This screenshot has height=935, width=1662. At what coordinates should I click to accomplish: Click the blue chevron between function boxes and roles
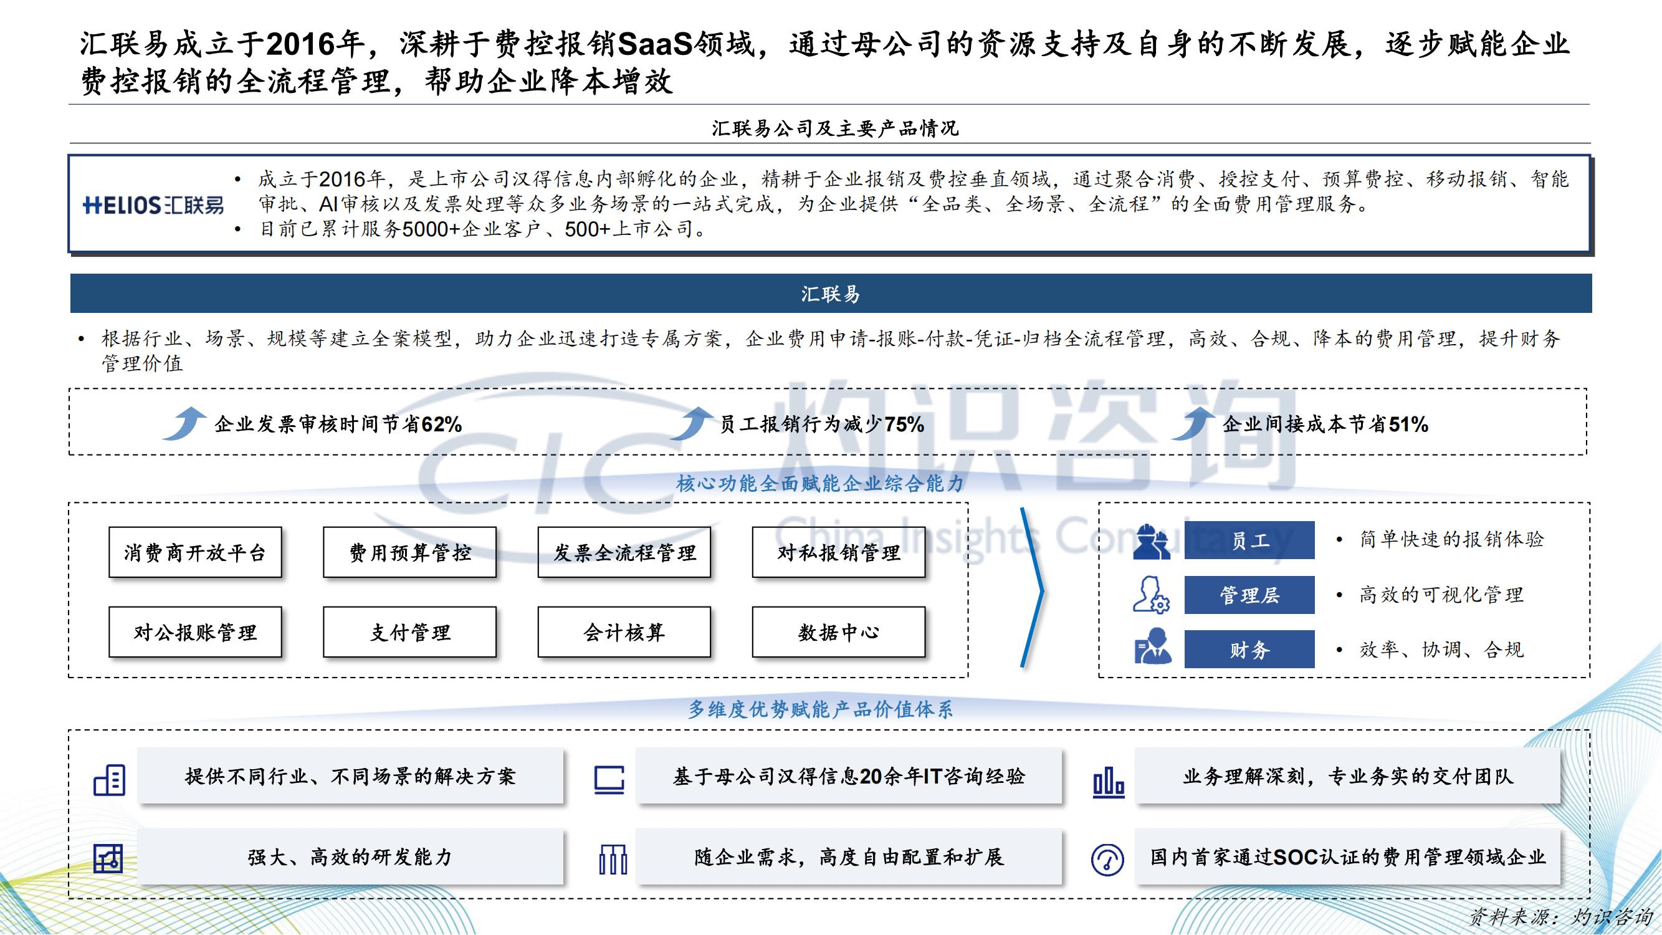pyautogui.click(x=1033, y=588)
